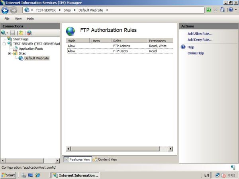Image resolution: width=239 pixels, height=179 pixels.
Task: Click the globe icon in address bar
Action: pos(27,10)
